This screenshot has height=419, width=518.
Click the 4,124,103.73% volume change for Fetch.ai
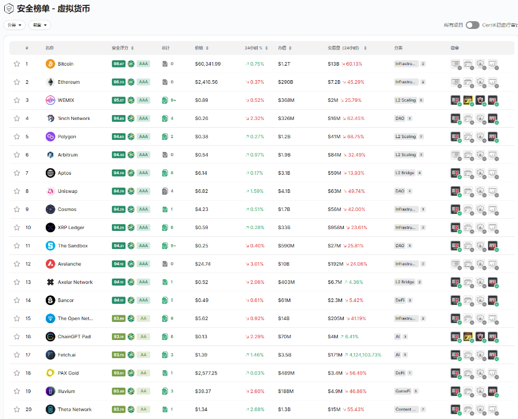[365, 355]
